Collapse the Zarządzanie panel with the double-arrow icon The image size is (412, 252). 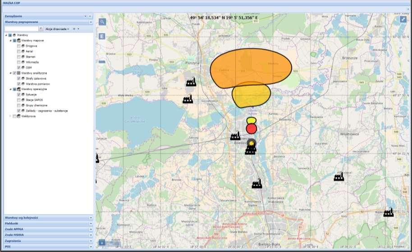pos(90,16)
